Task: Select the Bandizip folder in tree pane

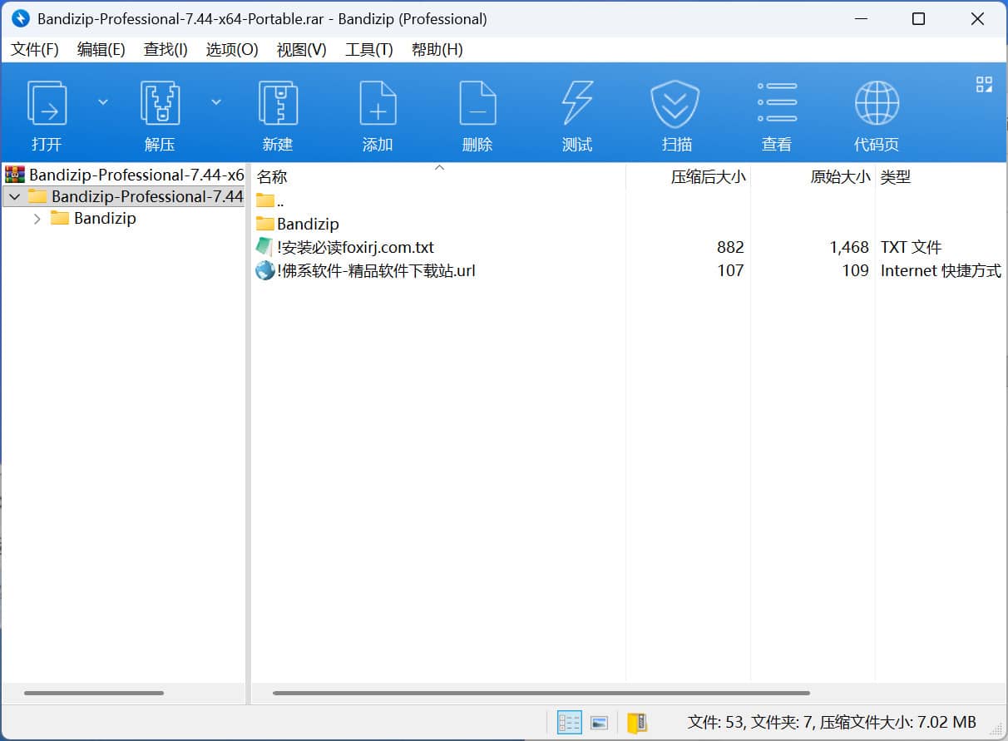Action: (x=105, y=219)
